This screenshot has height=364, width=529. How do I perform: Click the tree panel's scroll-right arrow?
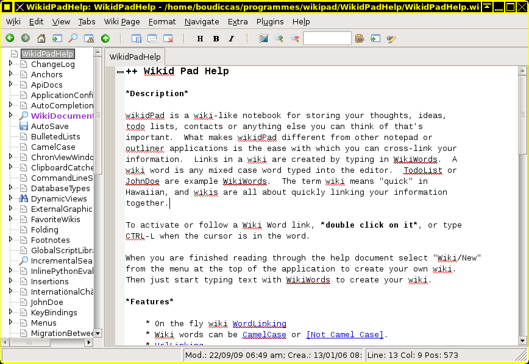point(89,343)
